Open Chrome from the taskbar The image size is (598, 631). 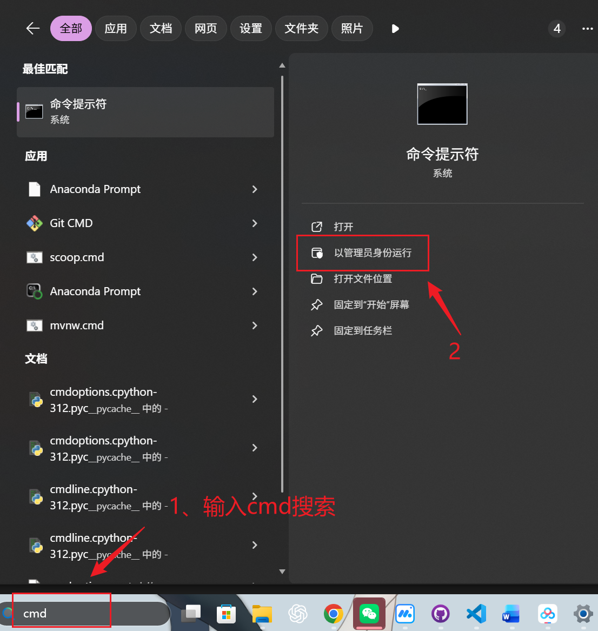(334, 614)
